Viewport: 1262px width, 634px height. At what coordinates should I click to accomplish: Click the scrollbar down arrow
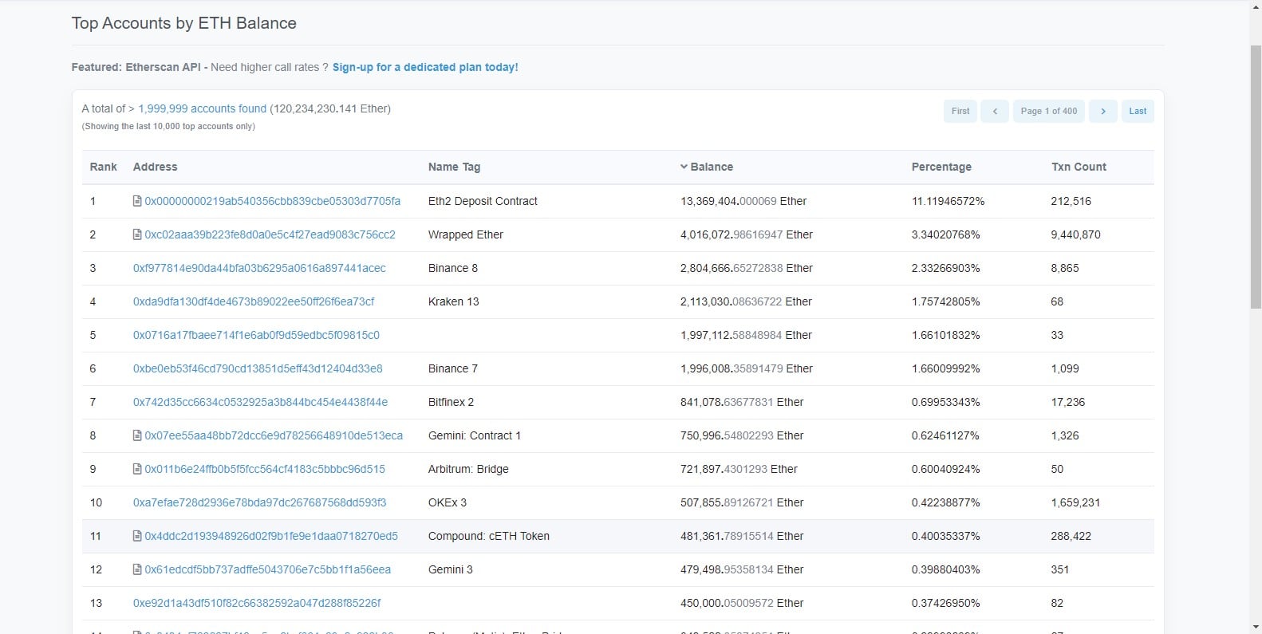[x=1256, y=627]
